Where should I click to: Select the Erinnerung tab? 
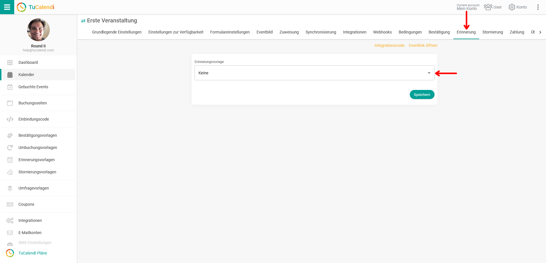tap(466, 32)
